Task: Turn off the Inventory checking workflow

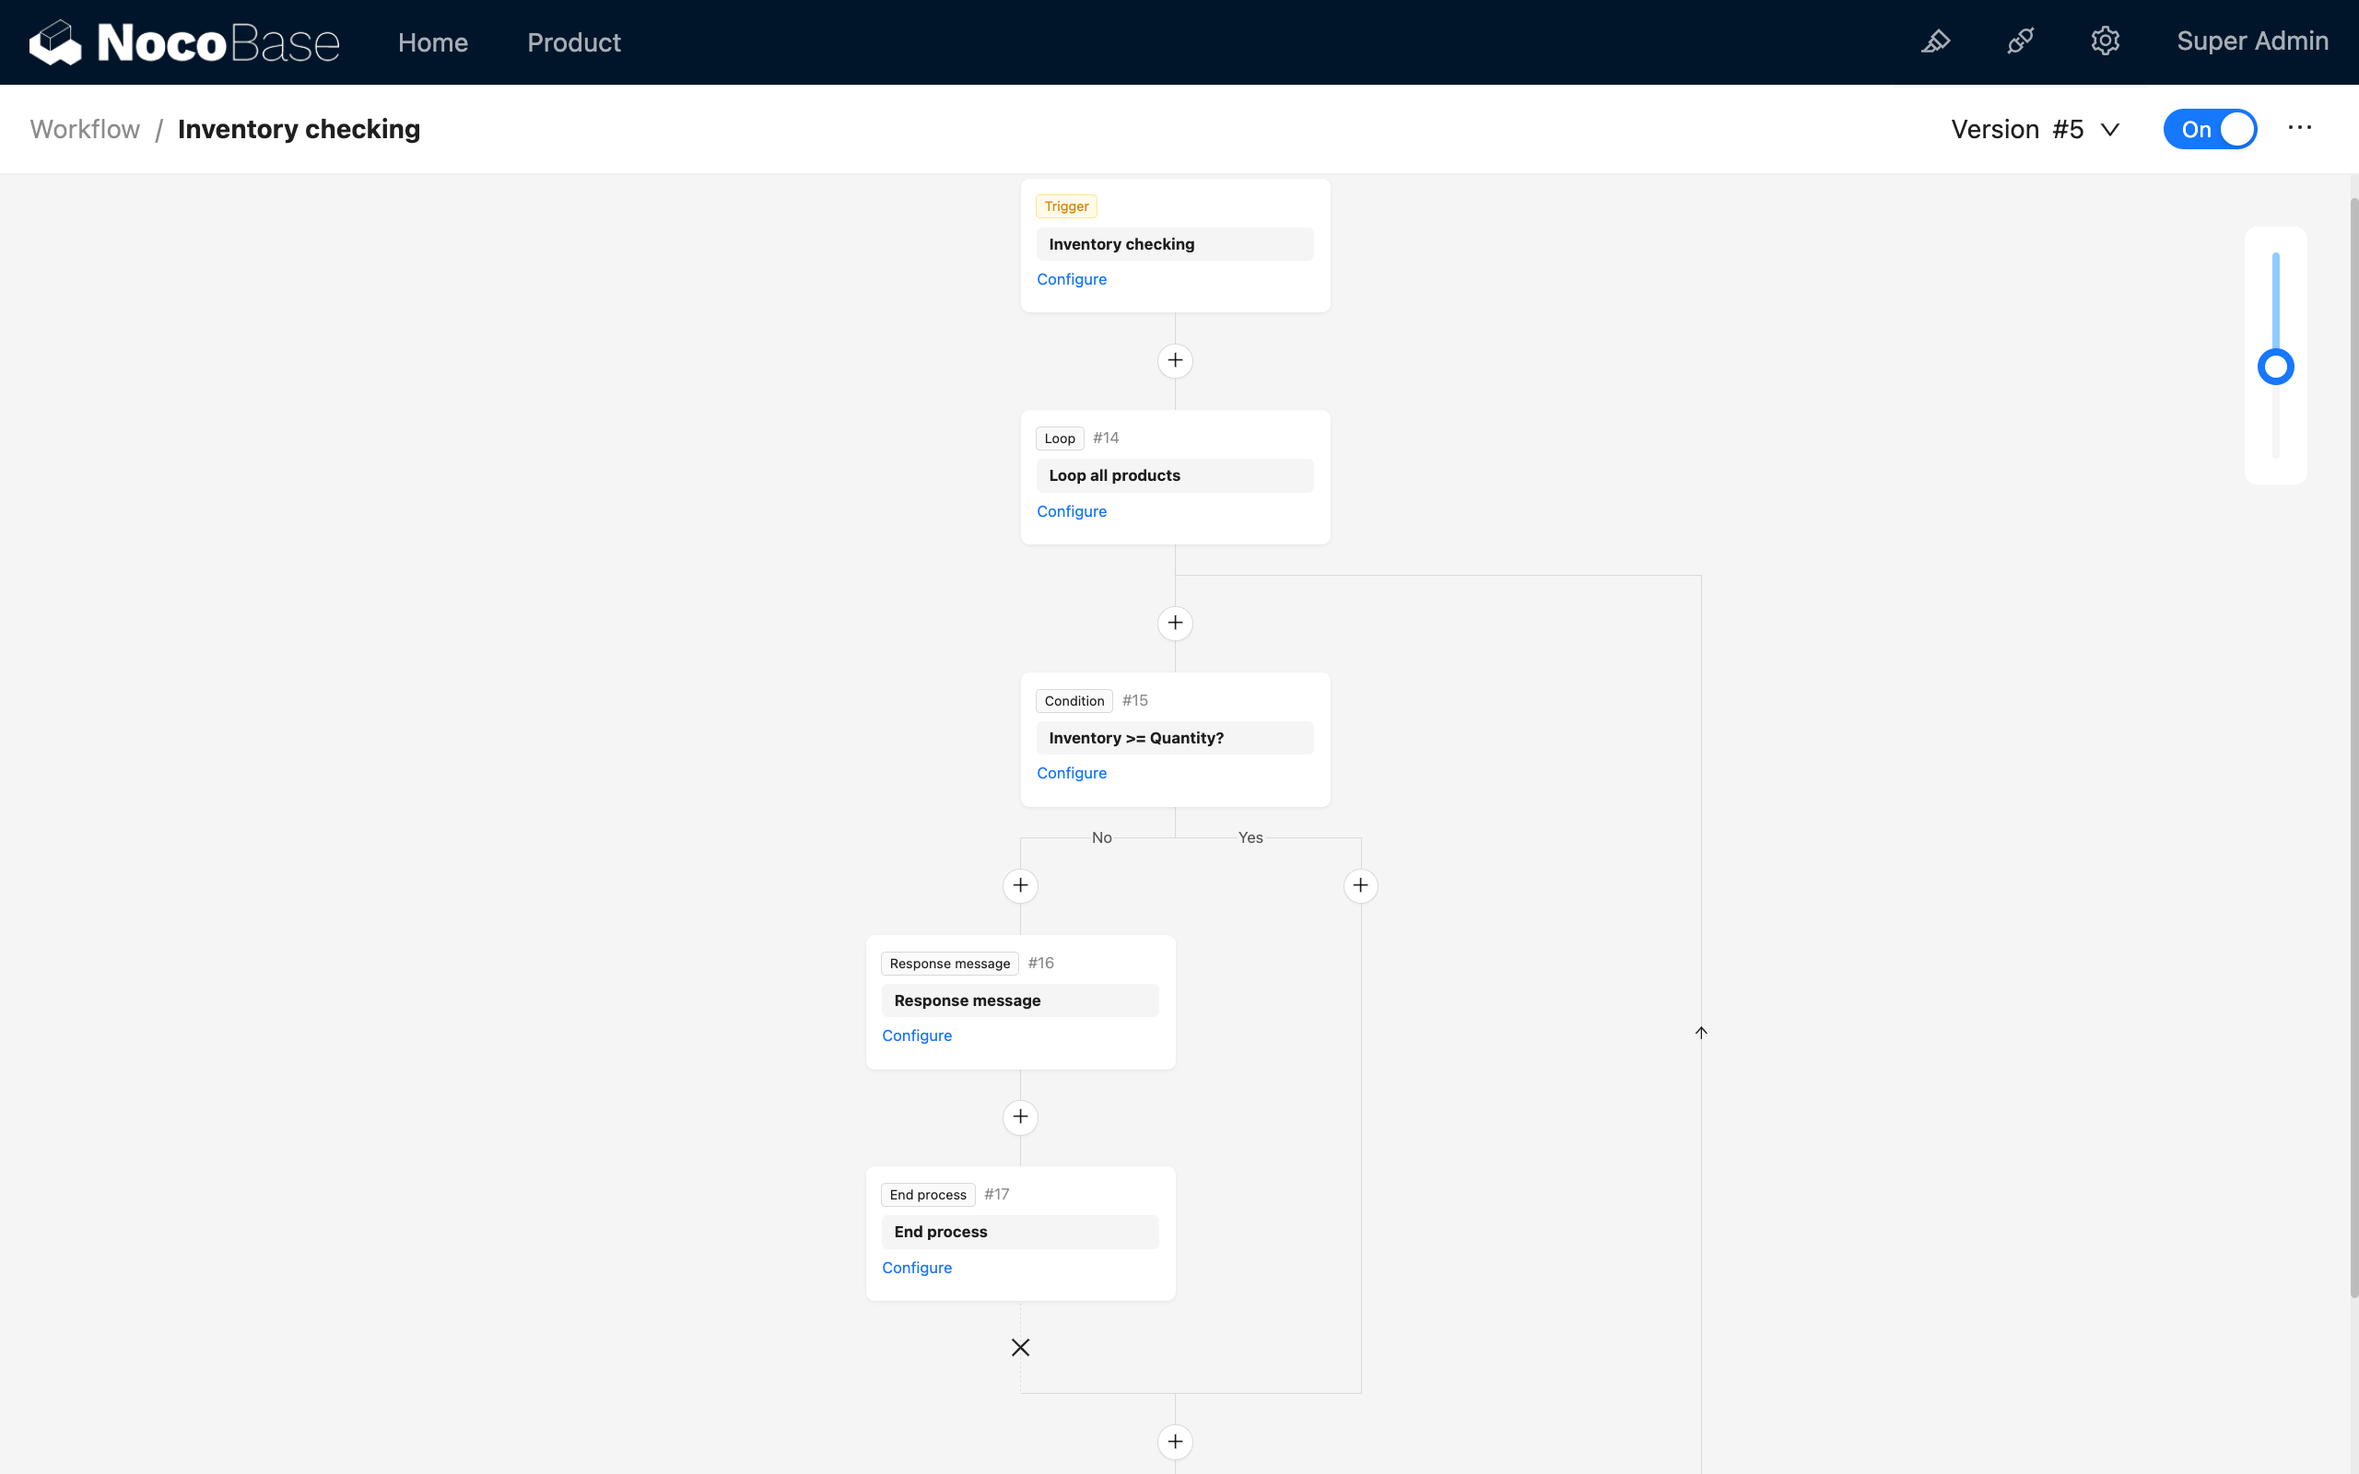Action: 2209,128
